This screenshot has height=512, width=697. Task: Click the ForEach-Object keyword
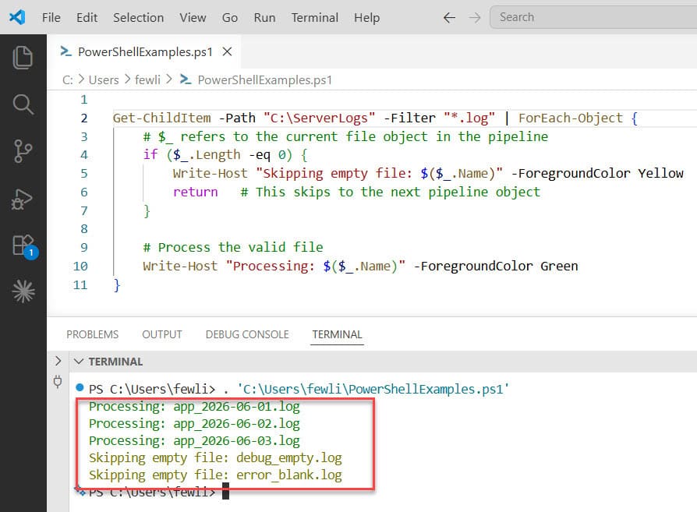(x=571, y=118)
